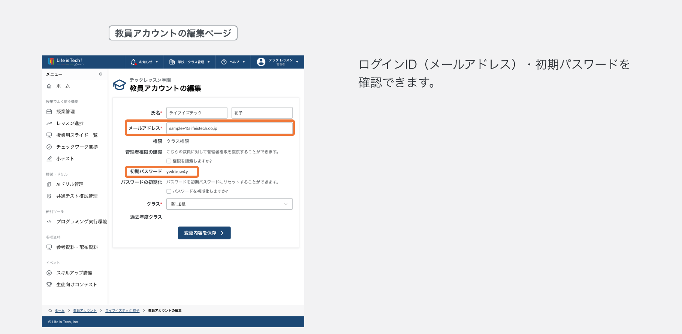Click the メールアドレス input field

(x=229, y=128)
